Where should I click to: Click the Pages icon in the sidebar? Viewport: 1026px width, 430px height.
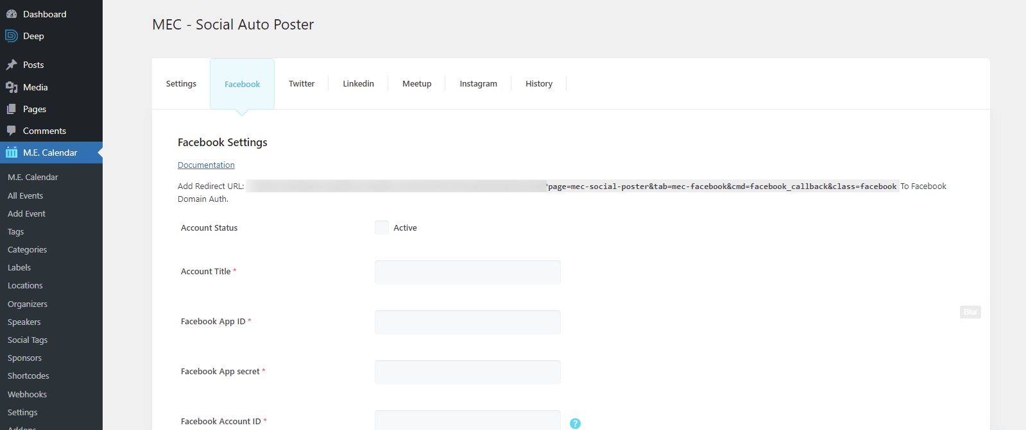click(12, 109)
